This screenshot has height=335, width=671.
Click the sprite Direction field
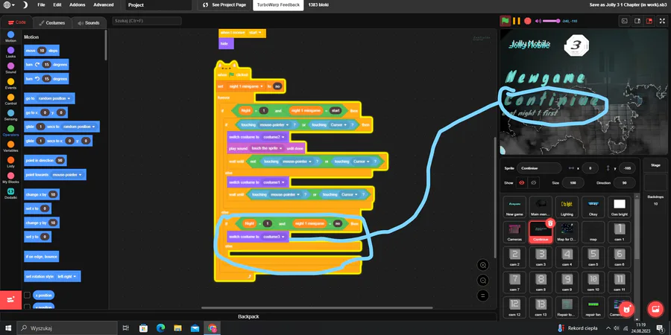click(x=624, y=182)
